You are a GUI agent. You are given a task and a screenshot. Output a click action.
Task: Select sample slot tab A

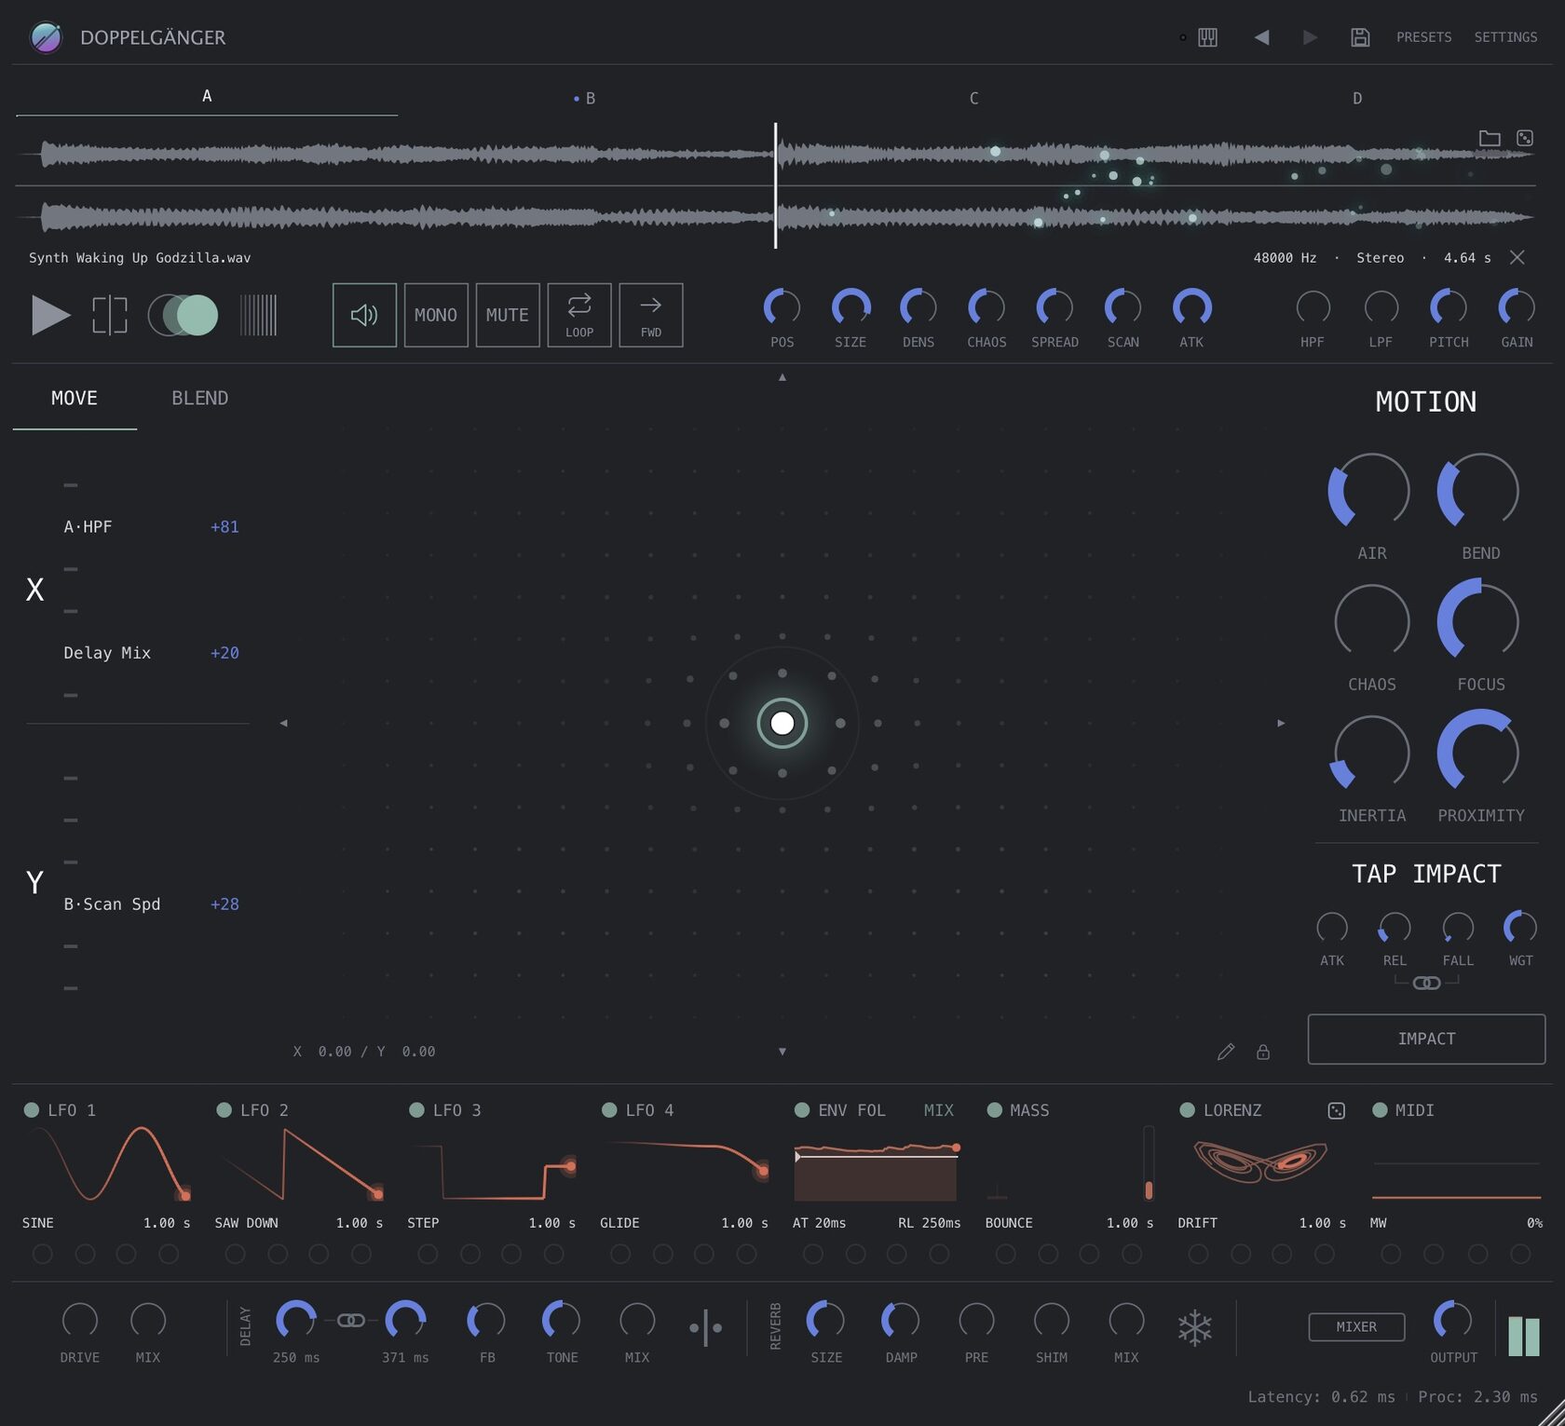pos(207,96)
